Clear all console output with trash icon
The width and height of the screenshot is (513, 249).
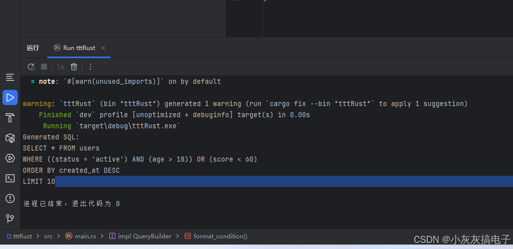pos(74,67)
